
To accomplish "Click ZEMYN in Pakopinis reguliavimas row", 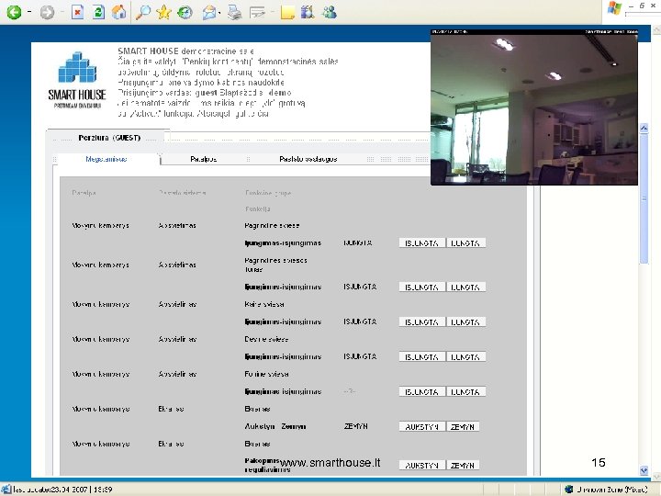I will pos(463,465).
